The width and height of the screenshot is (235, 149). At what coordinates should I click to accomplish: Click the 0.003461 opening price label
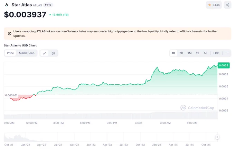pos(11,95)
